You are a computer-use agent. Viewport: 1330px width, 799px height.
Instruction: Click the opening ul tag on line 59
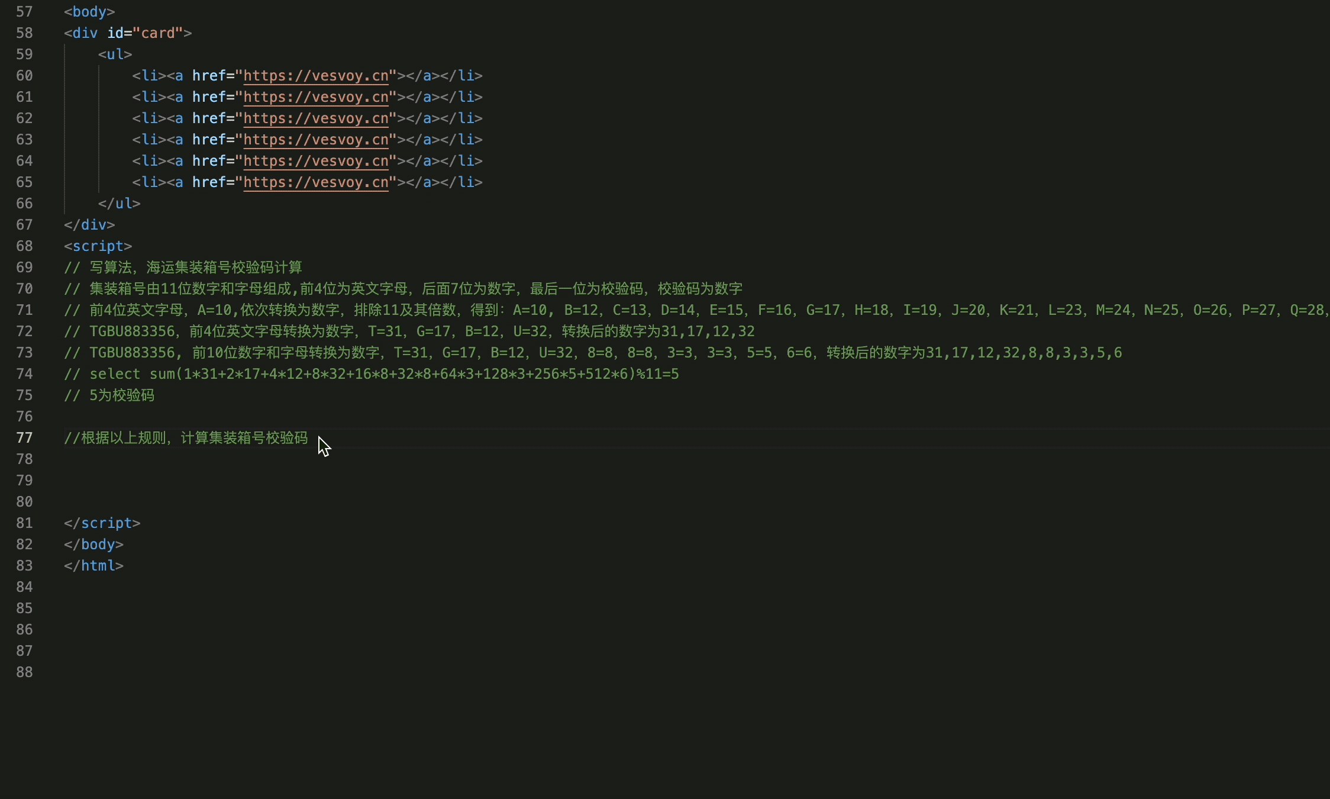coord(115,54)
